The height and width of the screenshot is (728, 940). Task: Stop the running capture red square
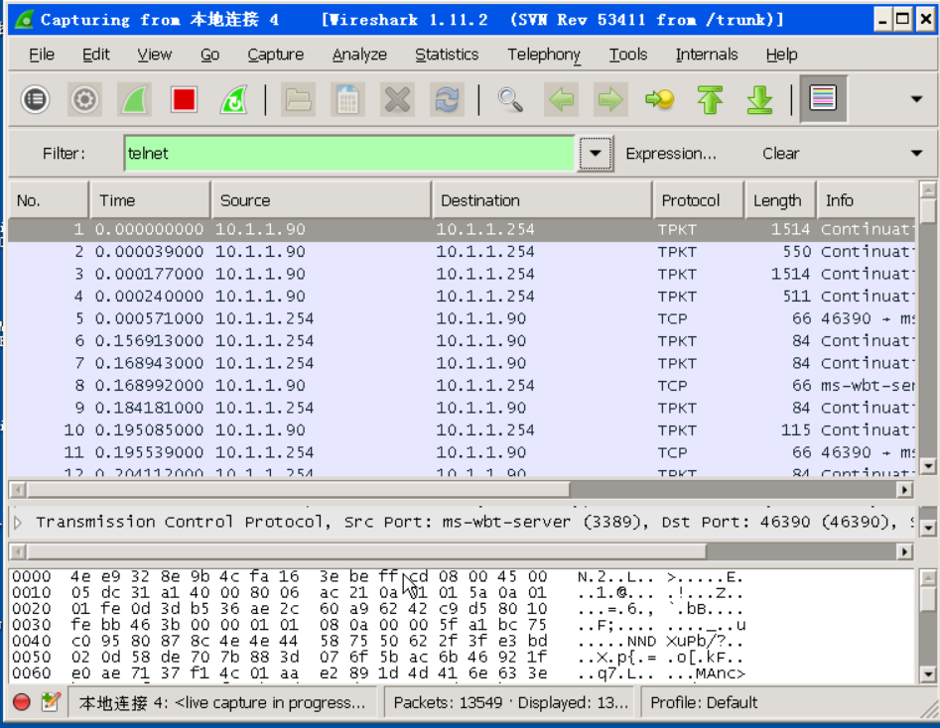(184, 99)
